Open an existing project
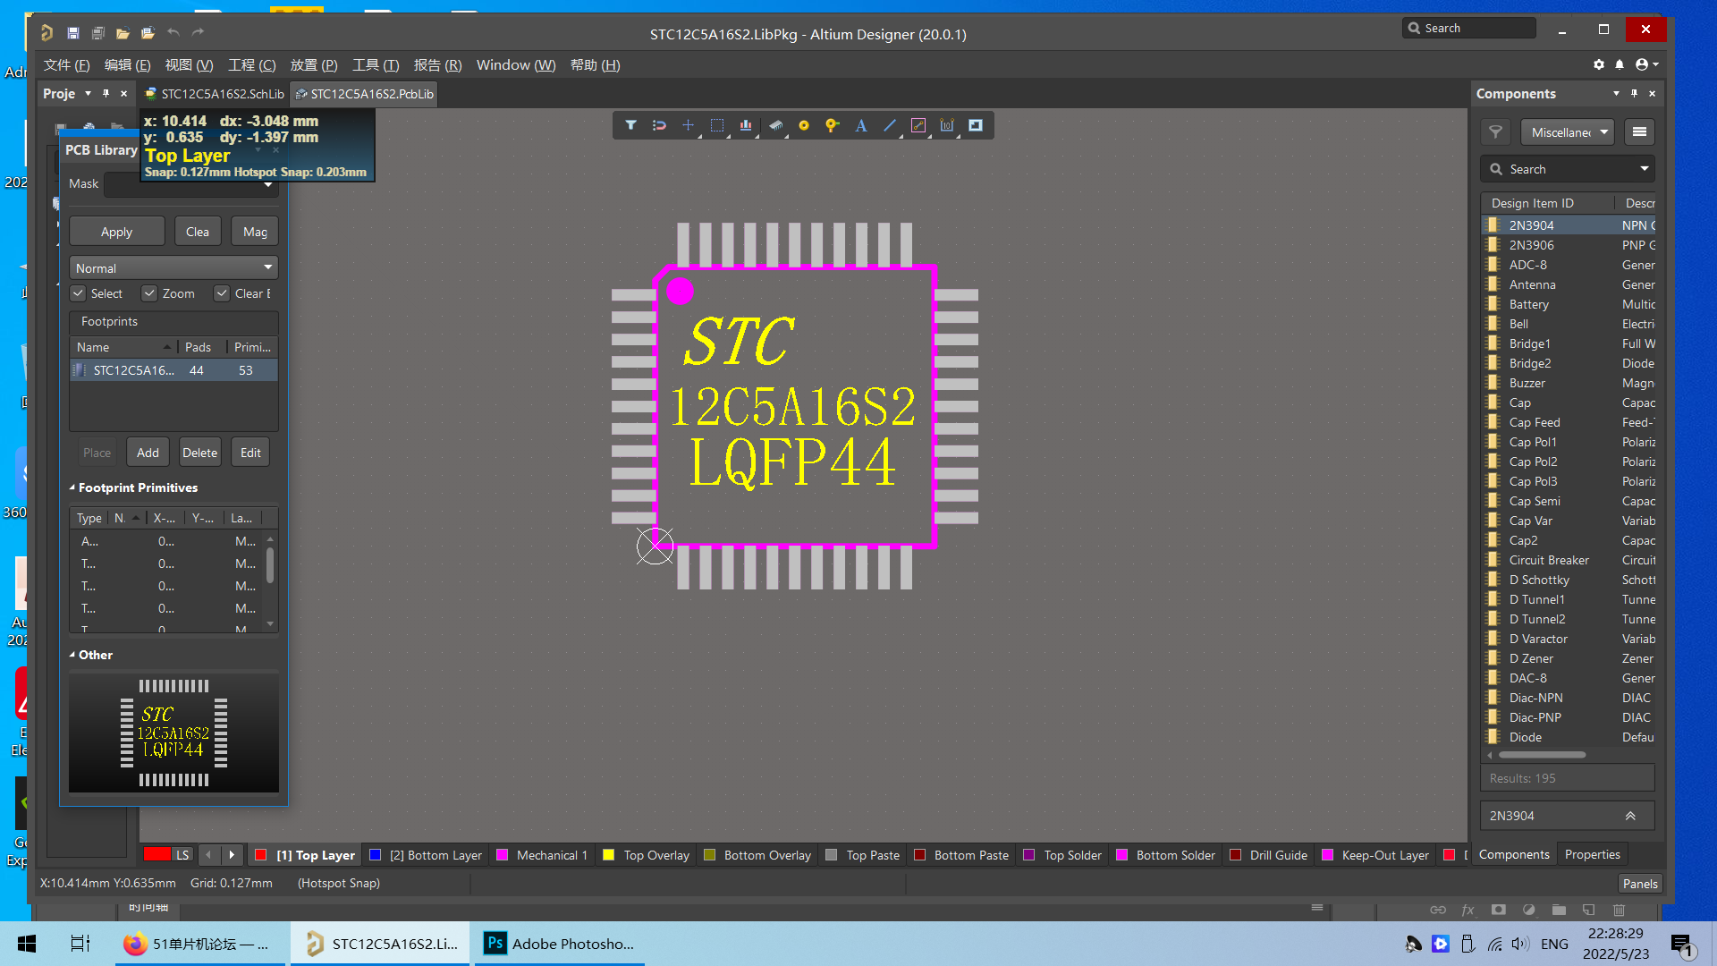 148,33
